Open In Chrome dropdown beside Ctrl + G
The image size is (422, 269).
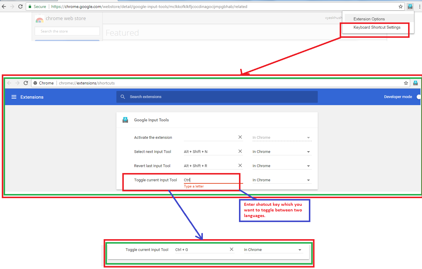[274, 250]
